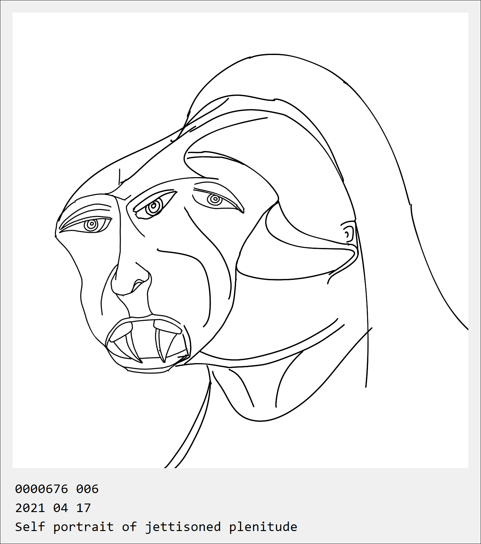Click the number 006 in the caption
The image size is (481, 544).
click(x=87, y=489)
